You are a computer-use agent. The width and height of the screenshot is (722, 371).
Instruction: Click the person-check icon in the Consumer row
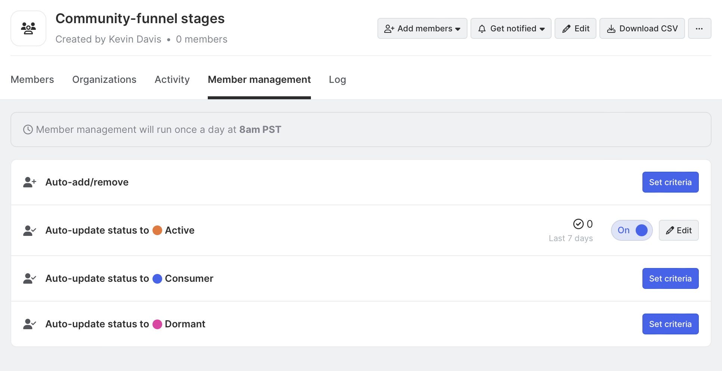(x=30, y=278)
